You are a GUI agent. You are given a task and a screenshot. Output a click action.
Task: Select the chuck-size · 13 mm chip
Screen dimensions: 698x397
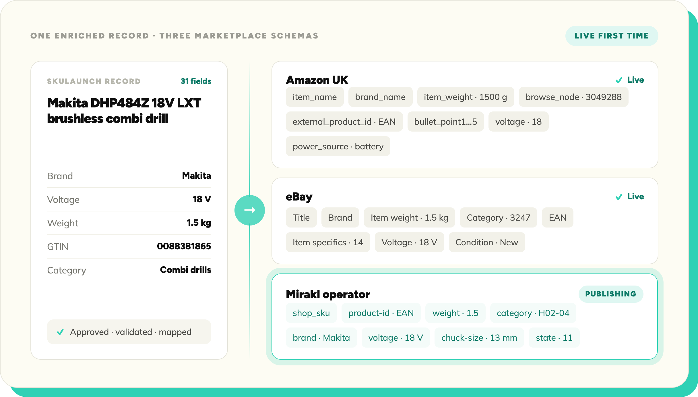479,338
